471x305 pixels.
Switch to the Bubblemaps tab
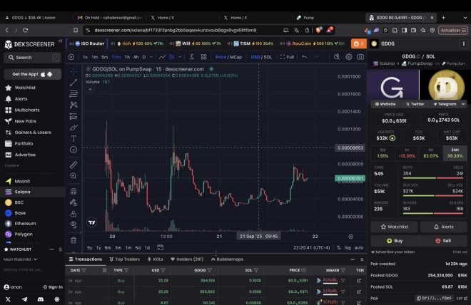[227, 259]
